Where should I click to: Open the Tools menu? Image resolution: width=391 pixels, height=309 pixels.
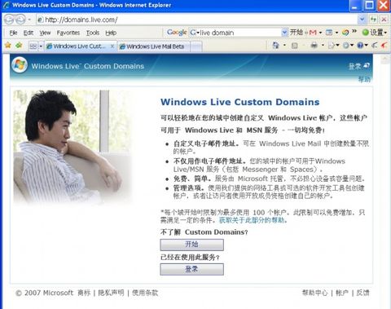tap(93, 33)
